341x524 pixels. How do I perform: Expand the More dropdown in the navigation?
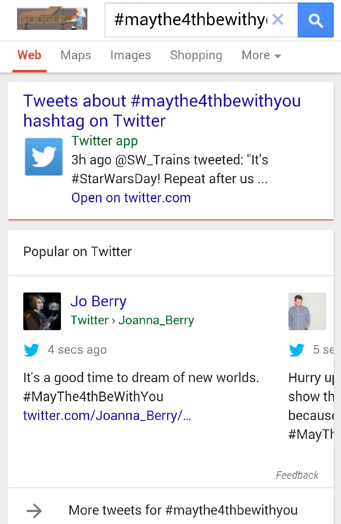coord(261,55)
